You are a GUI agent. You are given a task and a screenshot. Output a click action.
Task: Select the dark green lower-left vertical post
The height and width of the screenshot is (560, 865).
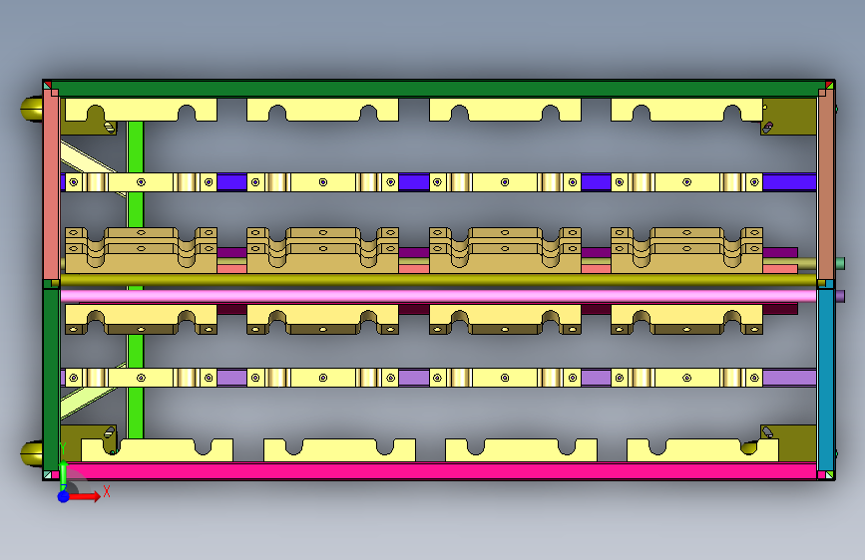coord(51,380)
